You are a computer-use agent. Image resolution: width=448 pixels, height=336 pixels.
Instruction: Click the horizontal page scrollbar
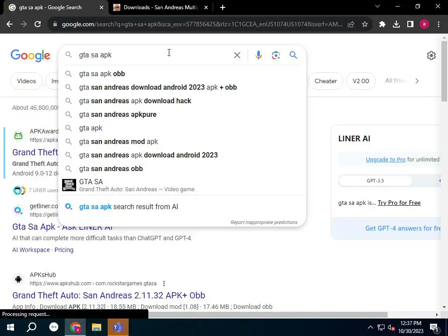(x=268, y=315)
